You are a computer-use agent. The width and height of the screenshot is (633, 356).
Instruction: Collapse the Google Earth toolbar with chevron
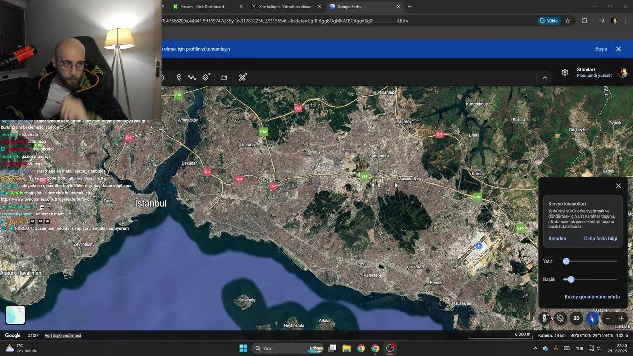pos(545,78)
